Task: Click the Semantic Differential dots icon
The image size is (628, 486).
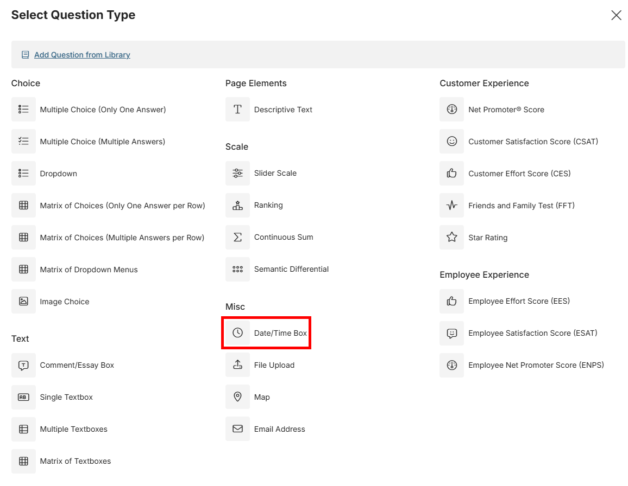Action: click(237, 269)
